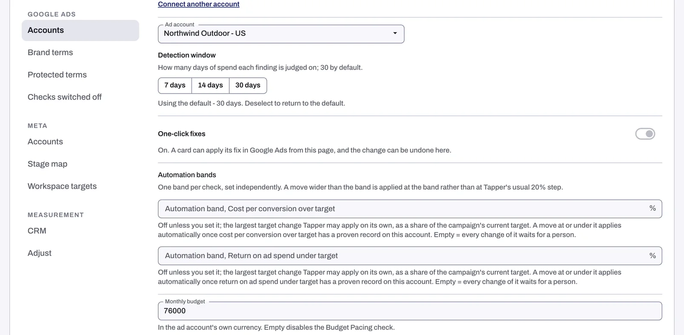Screen dimensions: 684x335
Task: Open Google Ads Accounts section
Action: (80, 30)
